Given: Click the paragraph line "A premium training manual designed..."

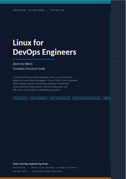Looking at the screenshot, I should click(43, 77).
